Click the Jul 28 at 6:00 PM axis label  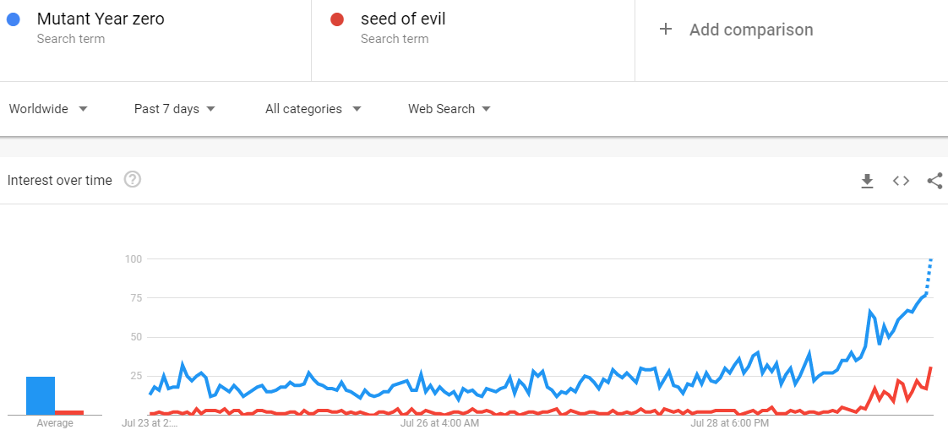pyautogui.click(x=730, y=423)
